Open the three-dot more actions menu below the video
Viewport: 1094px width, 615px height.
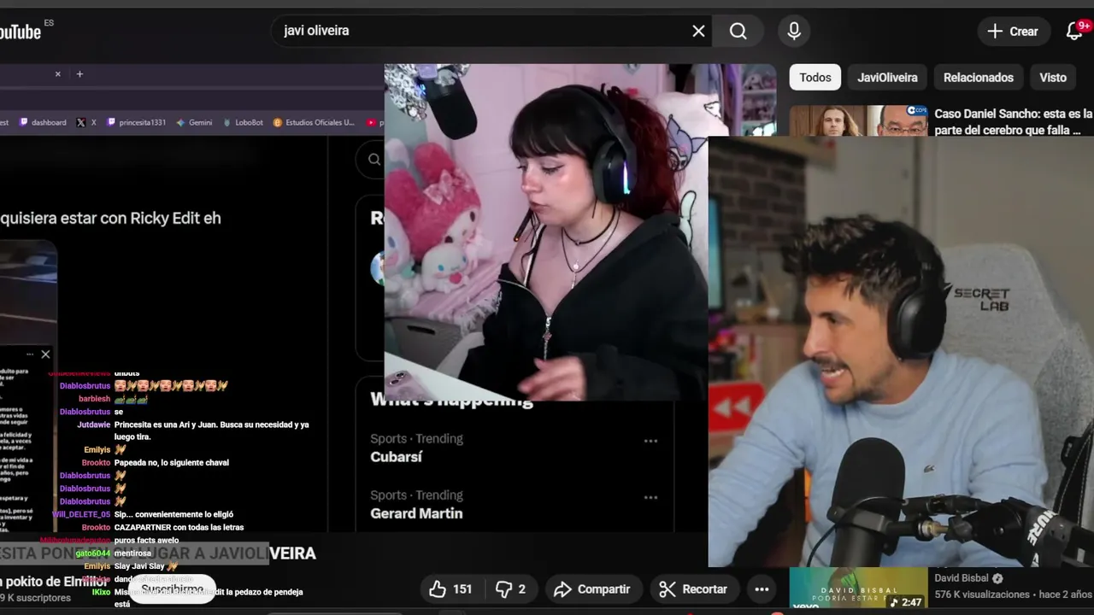(762, 589)
